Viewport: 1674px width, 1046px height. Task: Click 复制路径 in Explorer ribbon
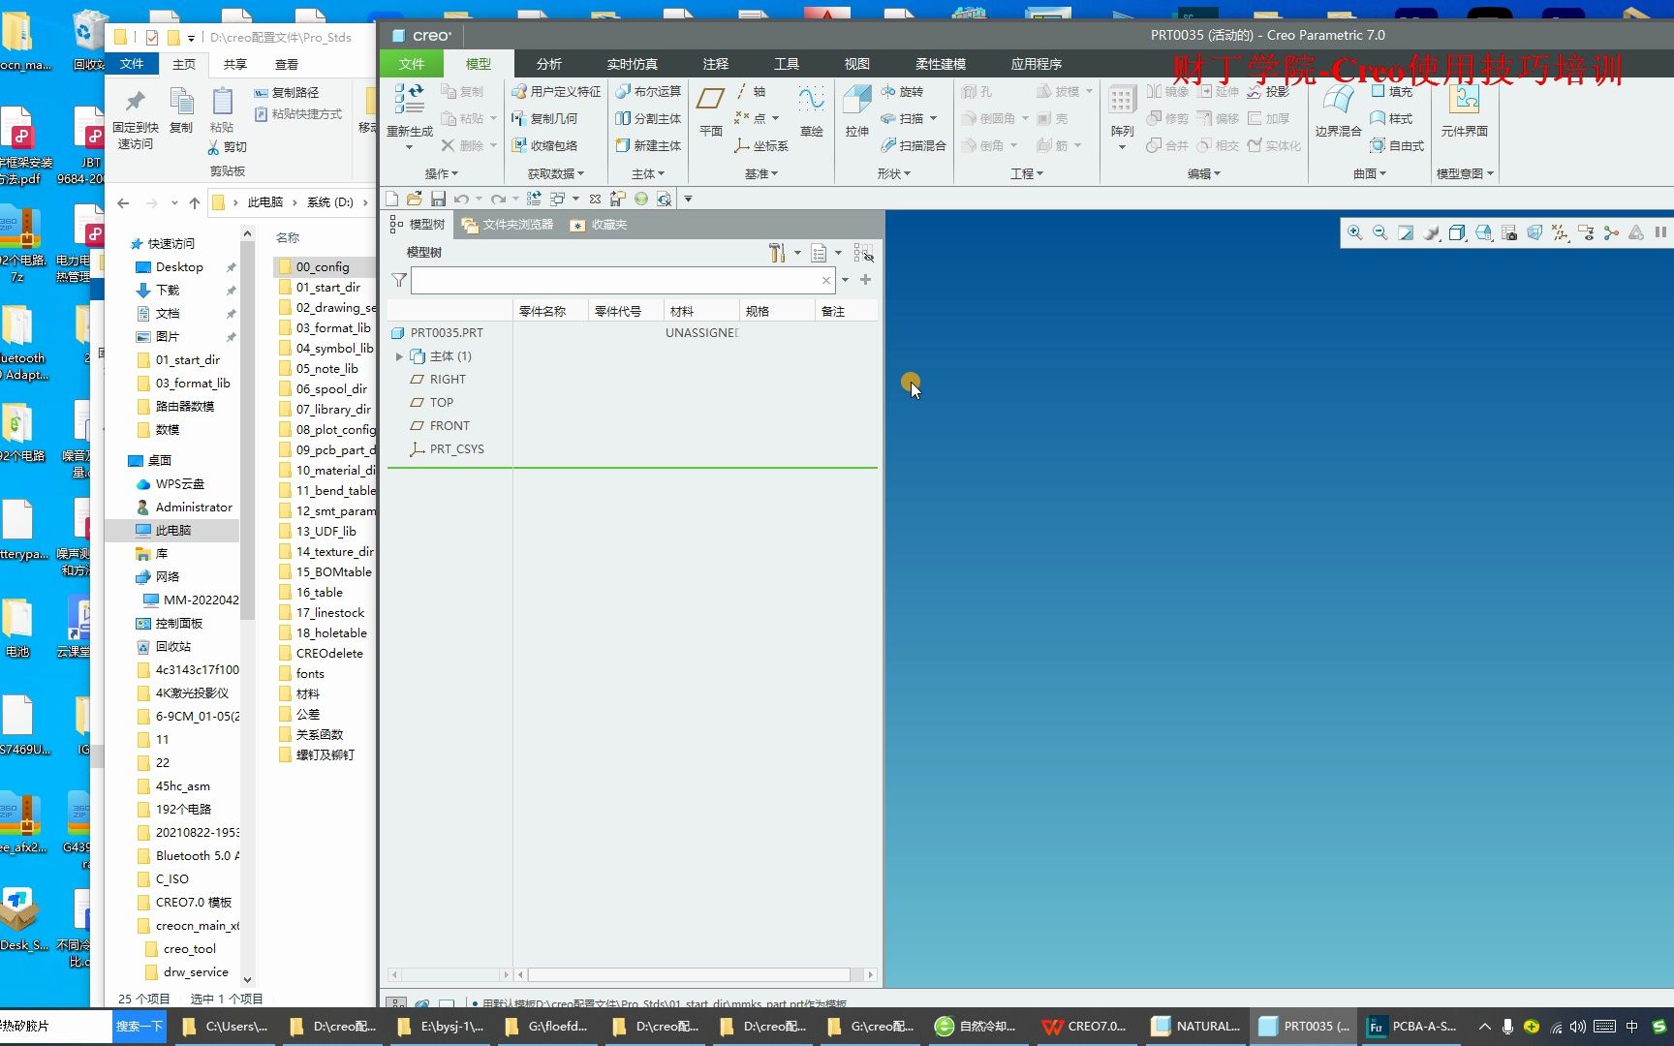[287, 92]
